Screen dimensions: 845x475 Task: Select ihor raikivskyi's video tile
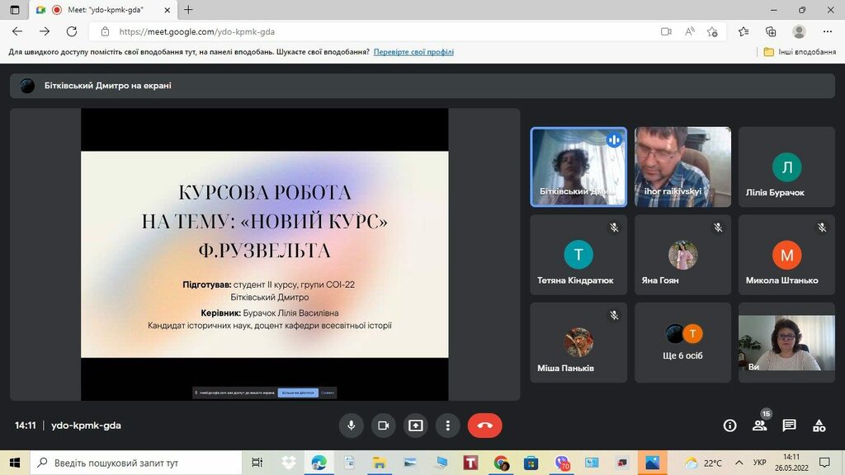pyautogui.click(x=682, y=167)
